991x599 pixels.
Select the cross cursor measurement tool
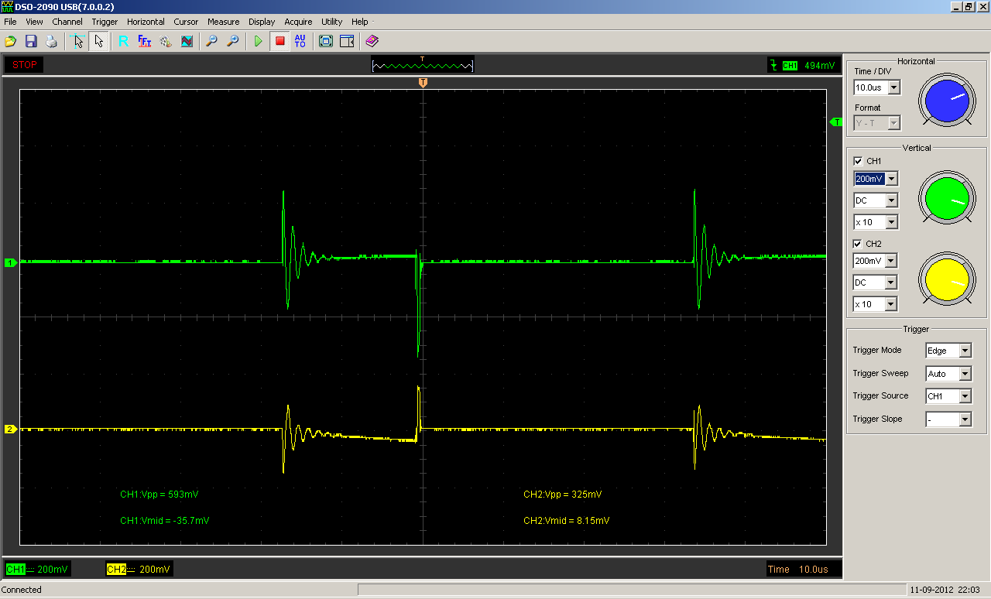tap(77, 41)
